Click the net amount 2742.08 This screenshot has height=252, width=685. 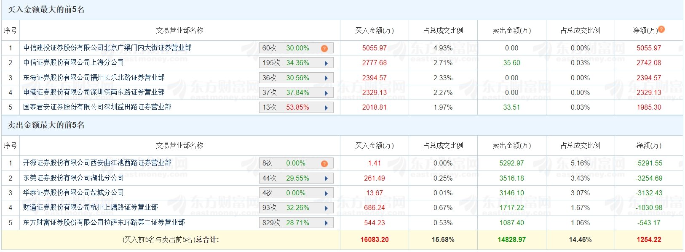tap(649, 63)
